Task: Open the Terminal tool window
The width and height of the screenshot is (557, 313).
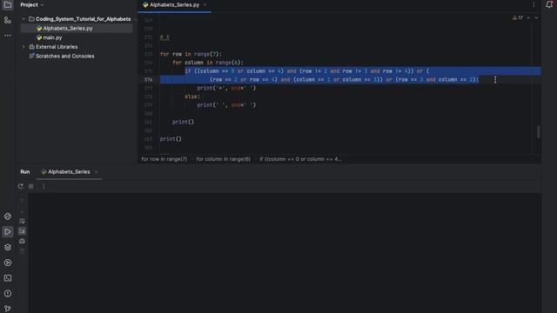Action: tap(8, 278)
